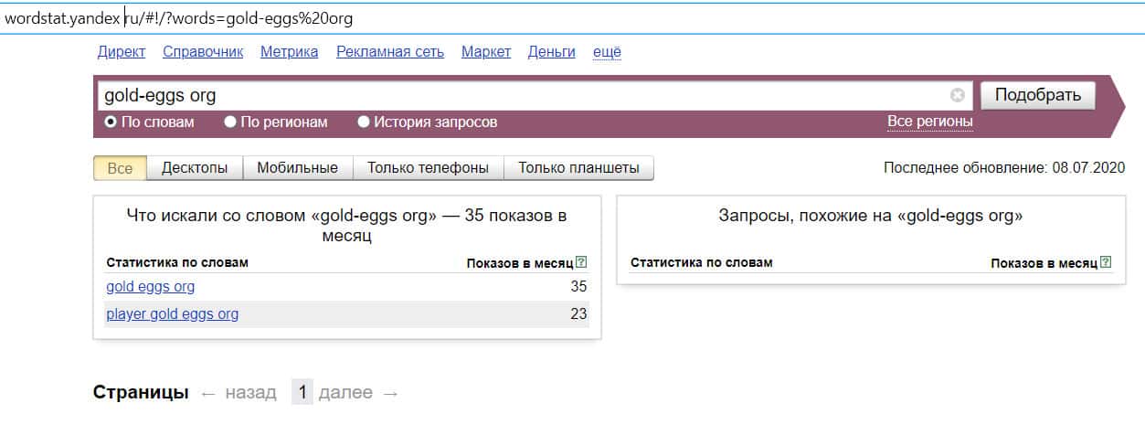Click help icon beside left 'Показов в месяц'

[582, 263]
